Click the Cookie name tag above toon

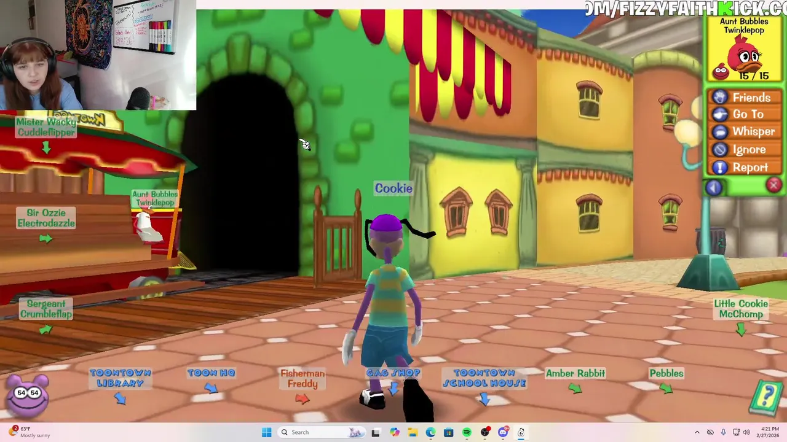pyautogui.click(x=393, y=188)
